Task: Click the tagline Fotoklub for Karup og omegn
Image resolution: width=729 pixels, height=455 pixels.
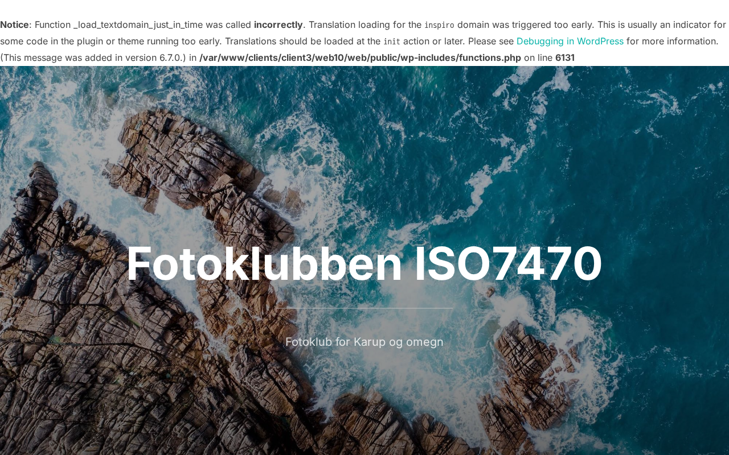Action: 364,342
